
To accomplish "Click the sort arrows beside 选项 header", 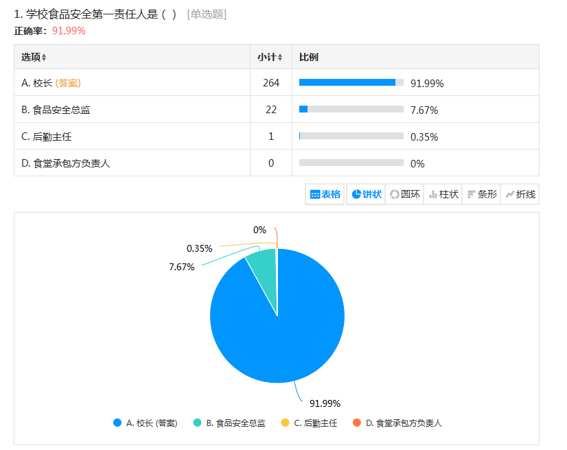I will [44, 58].
